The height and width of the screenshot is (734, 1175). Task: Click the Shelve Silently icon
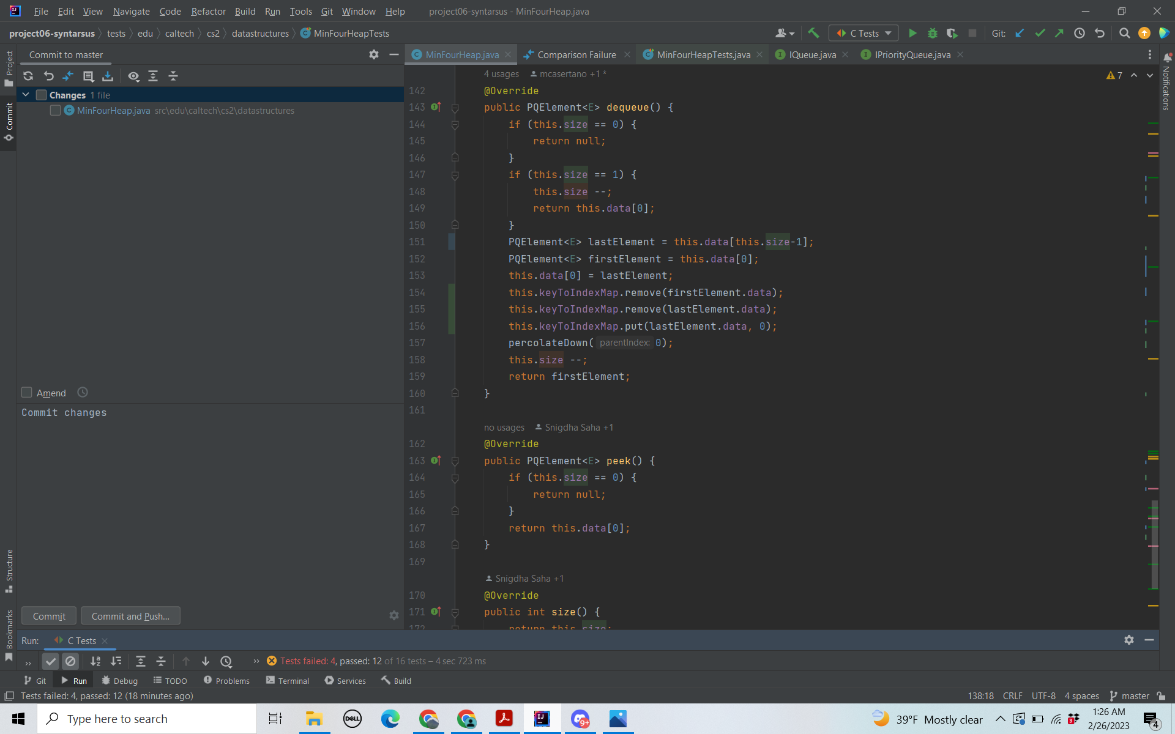coord(108,76)
